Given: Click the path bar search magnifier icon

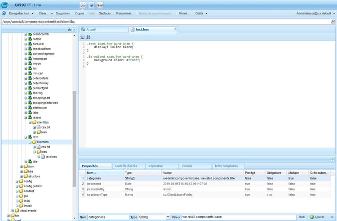Looking at the screenshot, I should [333, 21].
